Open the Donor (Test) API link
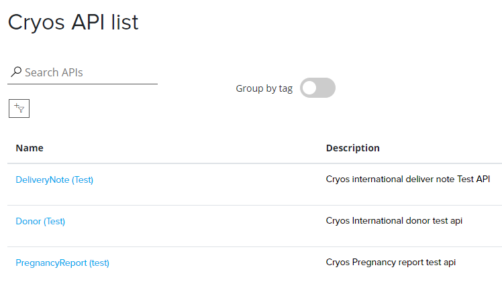Screen dimensions: 502x294 pyautogui.click(x=40, y=221)
